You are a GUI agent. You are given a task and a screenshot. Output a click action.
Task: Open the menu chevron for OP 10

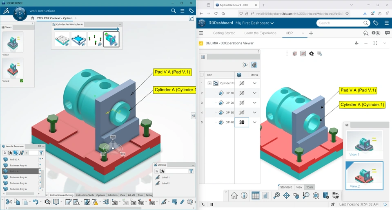click(x=254, y=93)
